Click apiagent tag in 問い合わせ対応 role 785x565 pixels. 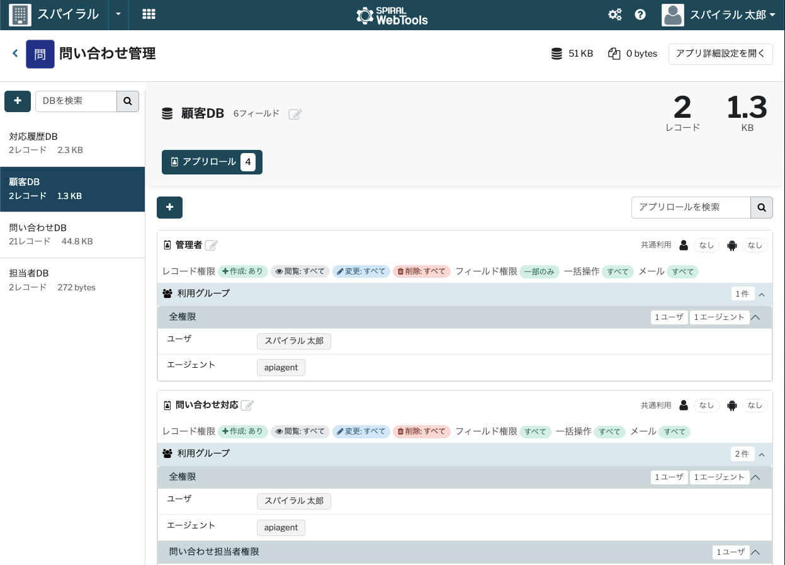point(281,528)
